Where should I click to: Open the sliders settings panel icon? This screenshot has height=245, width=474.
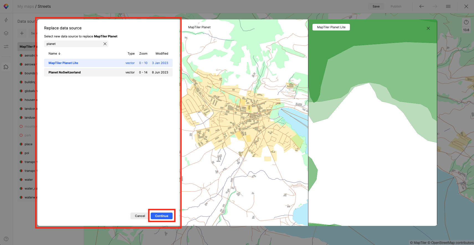(x=6, y=47)
